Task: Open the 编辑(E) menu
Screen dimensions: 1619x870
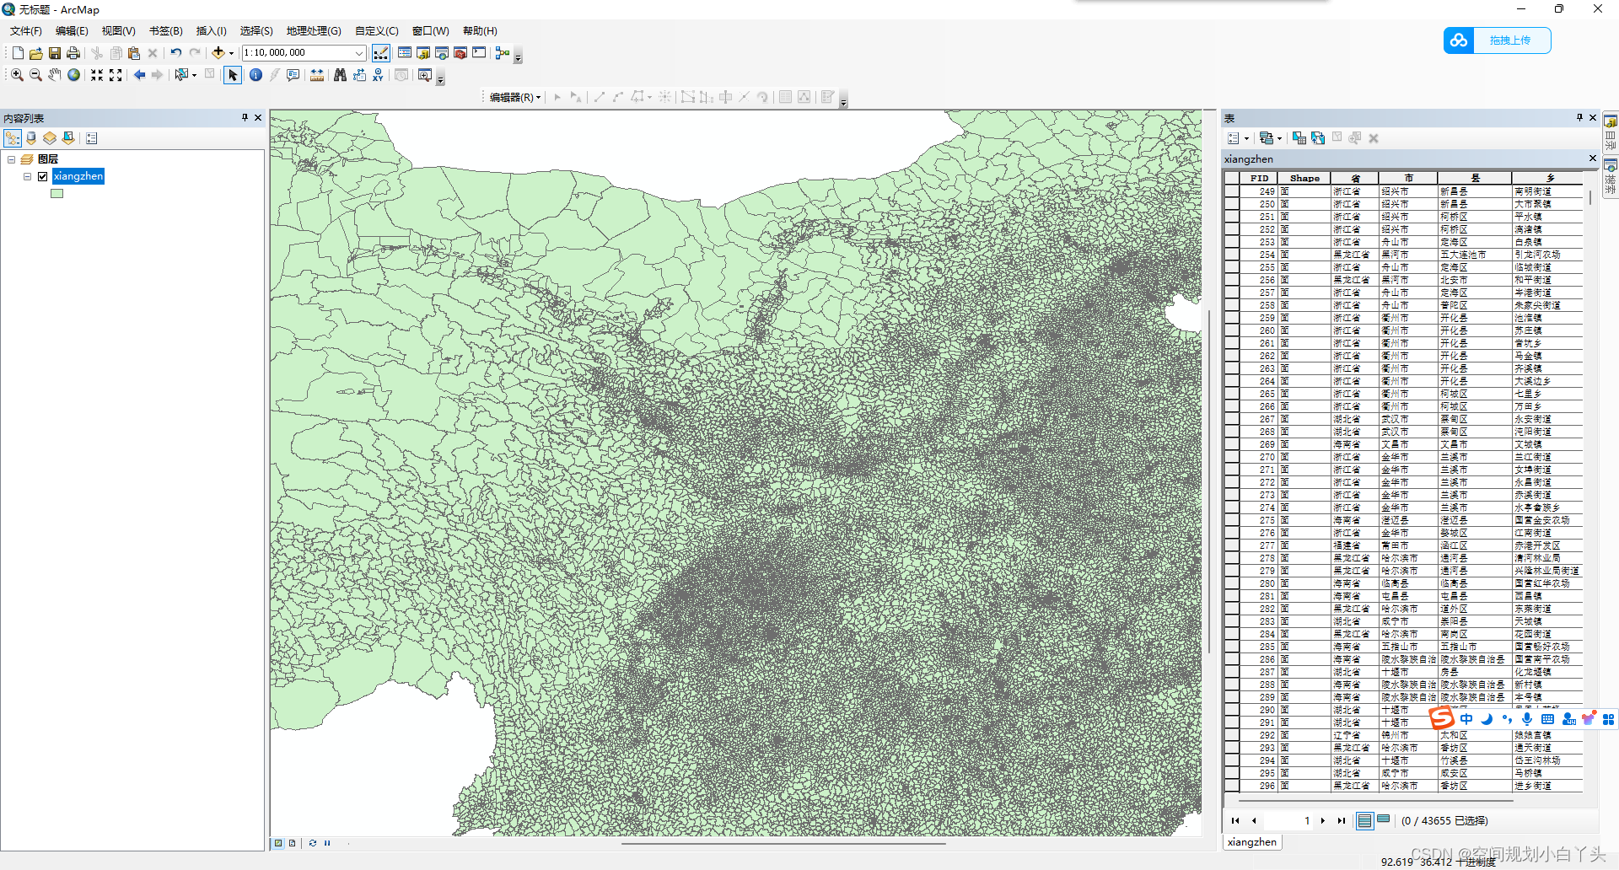Action: pos(72,31)
